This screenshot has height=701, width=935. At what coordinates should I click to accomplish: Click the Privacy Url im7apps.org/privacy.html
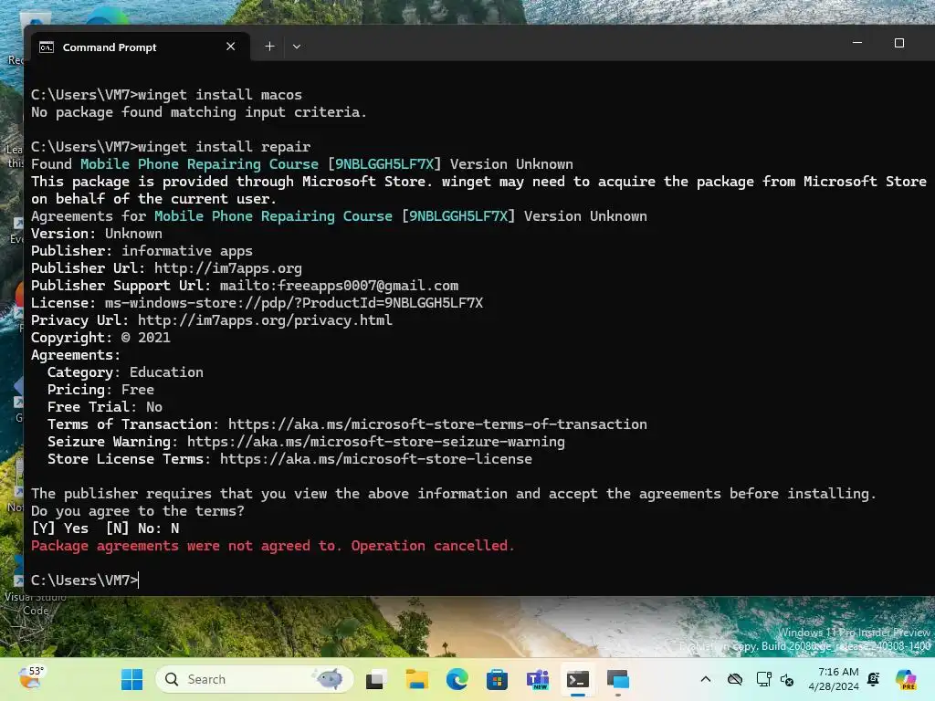tap(265, 320)
